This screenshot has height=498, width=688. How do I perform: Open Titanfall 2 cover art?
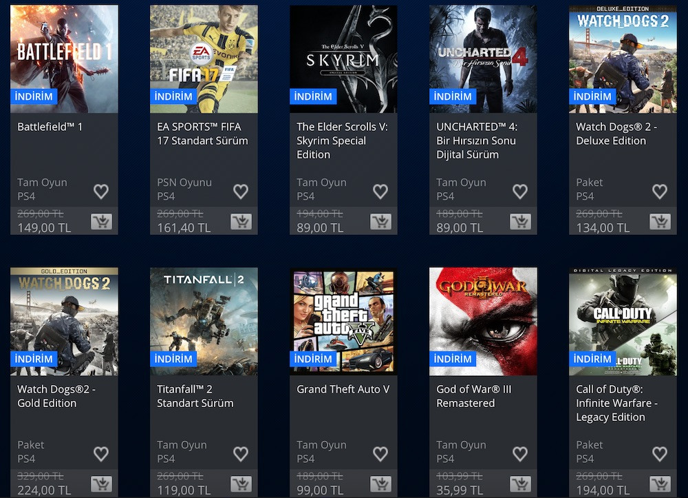tap(204, 322)
